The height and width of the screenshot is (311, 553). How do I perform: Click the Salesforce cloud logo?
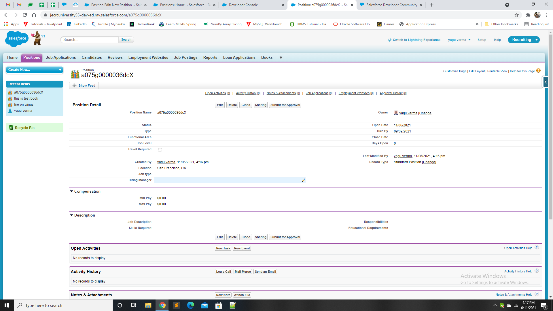[x=17, y=39]
